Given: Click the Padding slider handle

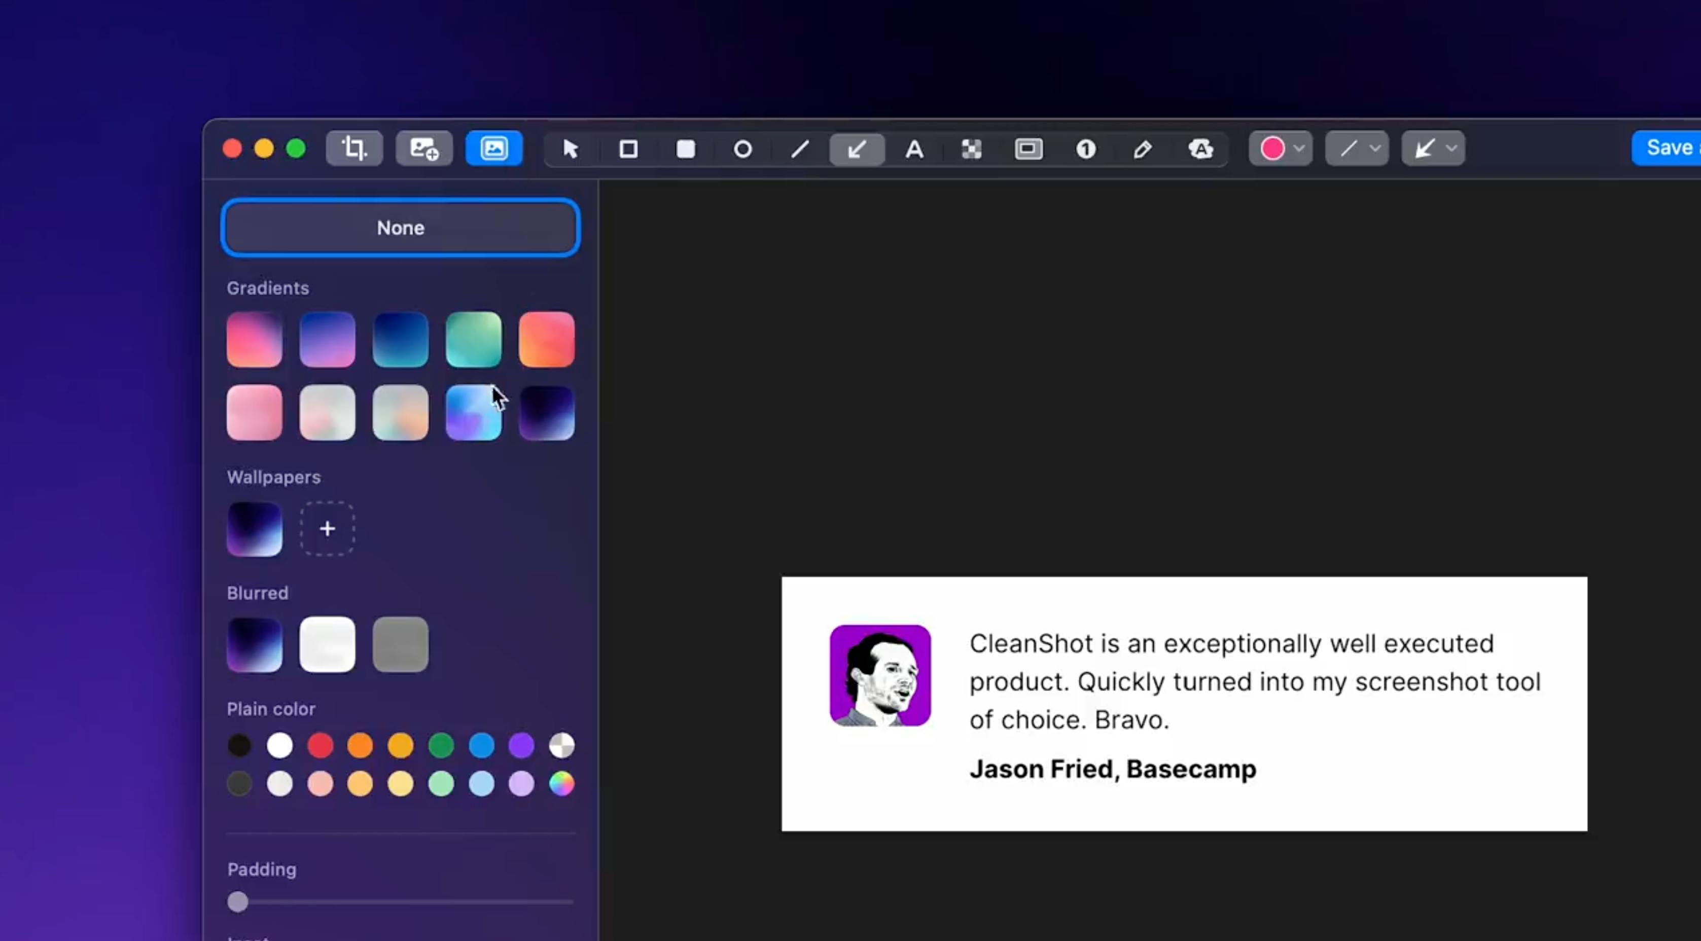Looking at the screenshot, I should (x=238, y=902).
